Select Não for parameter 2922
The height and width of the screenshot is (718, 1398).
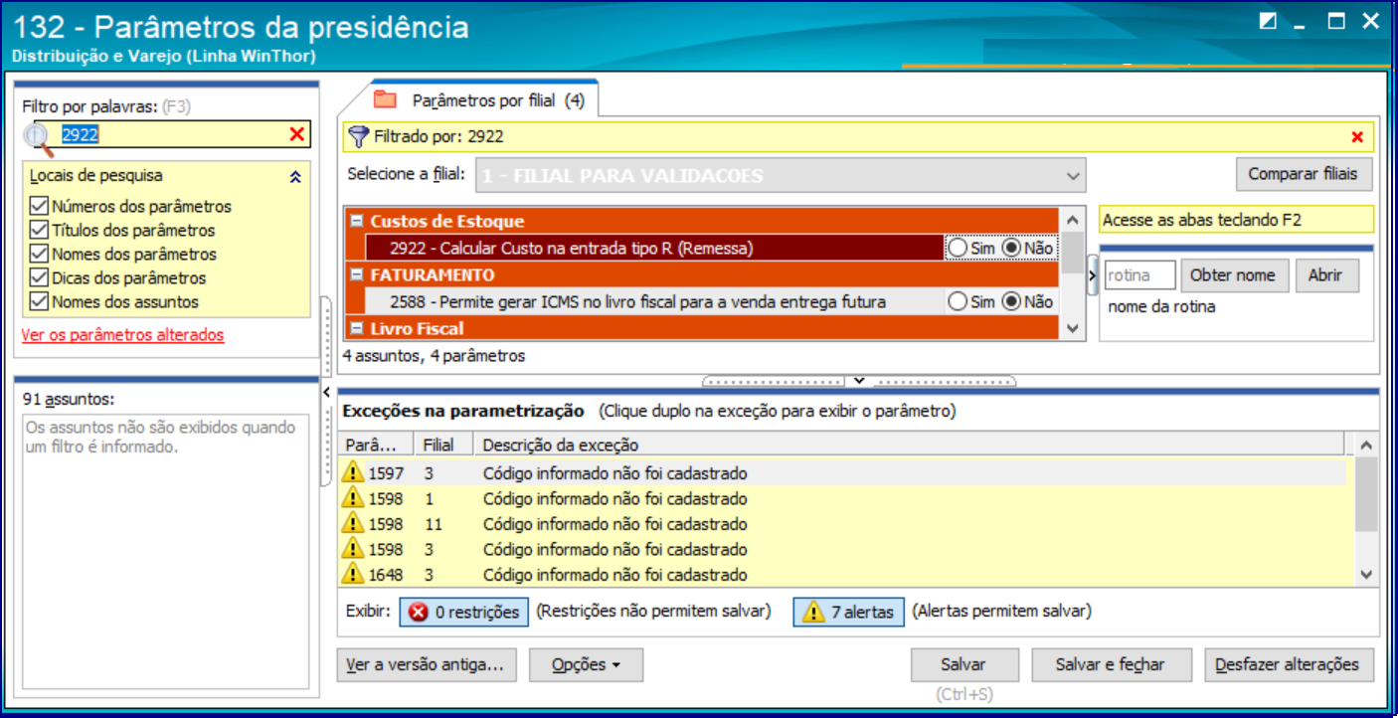click(1012, 248)
